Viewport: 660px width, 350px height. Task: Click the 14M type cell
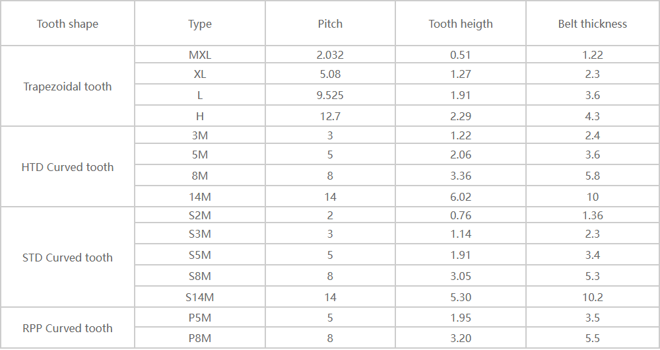(200, 197)
